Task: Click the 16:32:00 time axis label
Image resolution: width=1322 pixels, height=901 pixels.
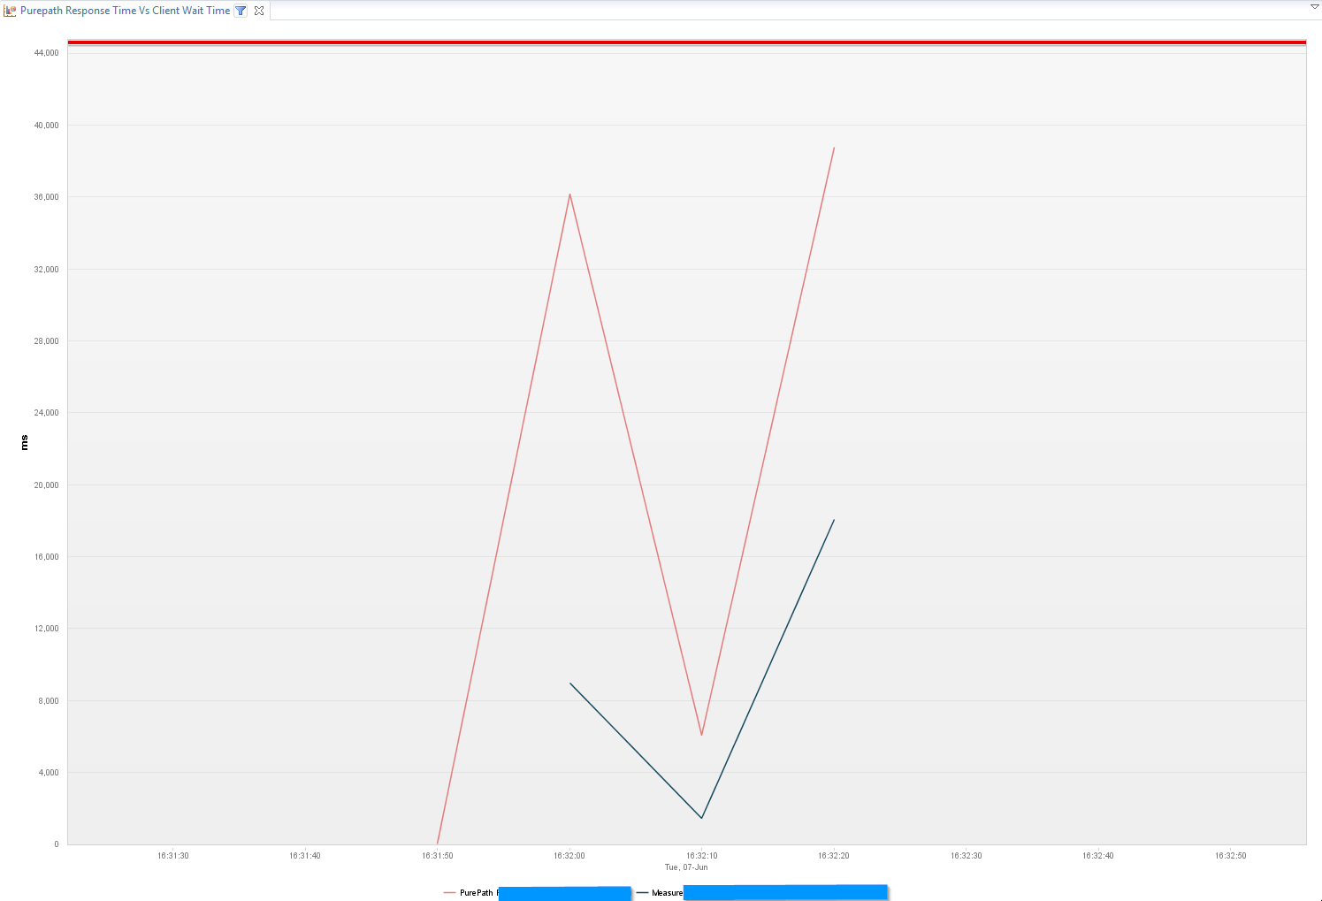Action: point(569,856)
